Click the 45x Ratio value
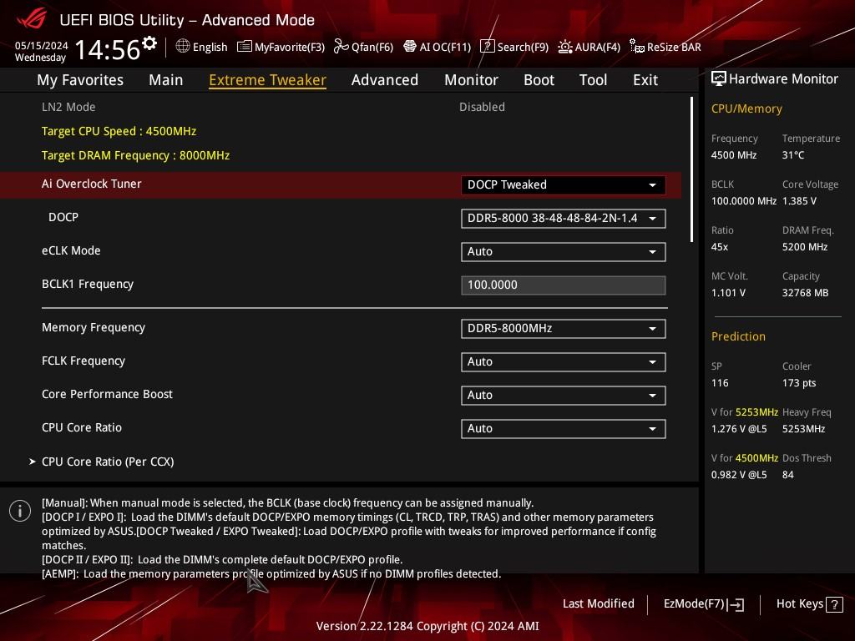Viewport: 855px width, 641px height. [x=720, y=247]
